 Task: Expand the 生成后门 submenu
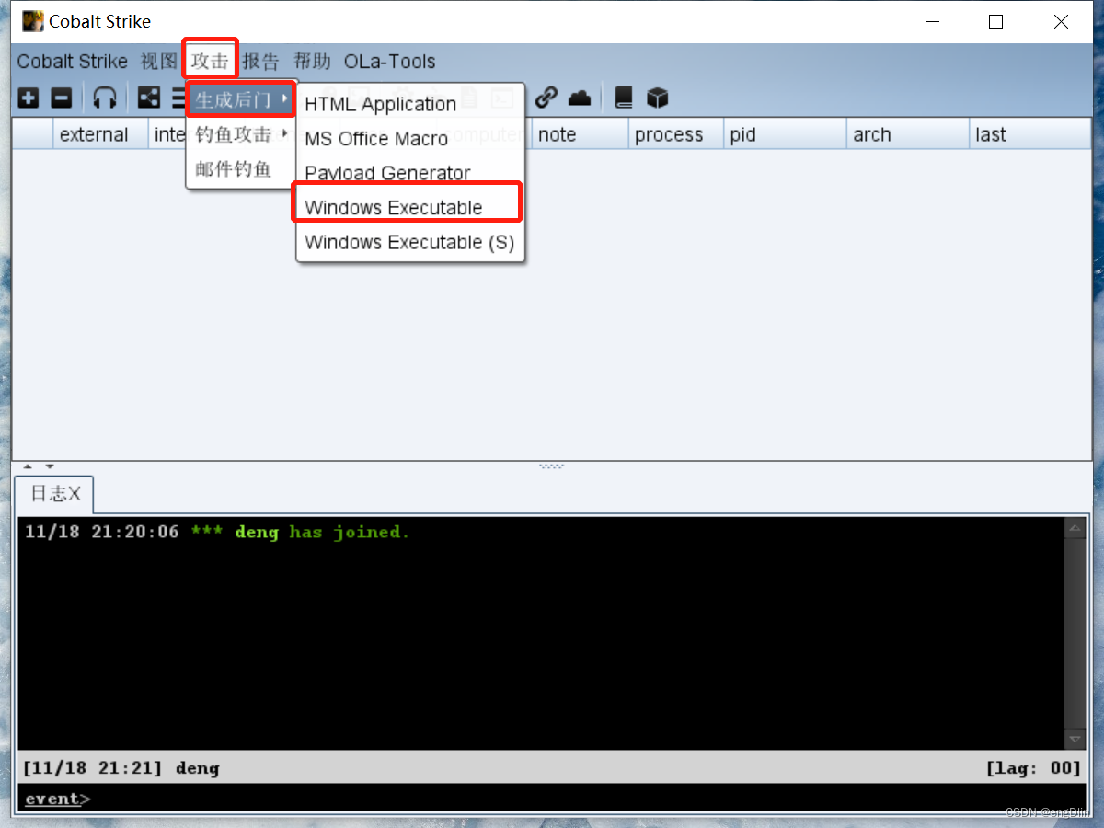(x=241, y=99)
